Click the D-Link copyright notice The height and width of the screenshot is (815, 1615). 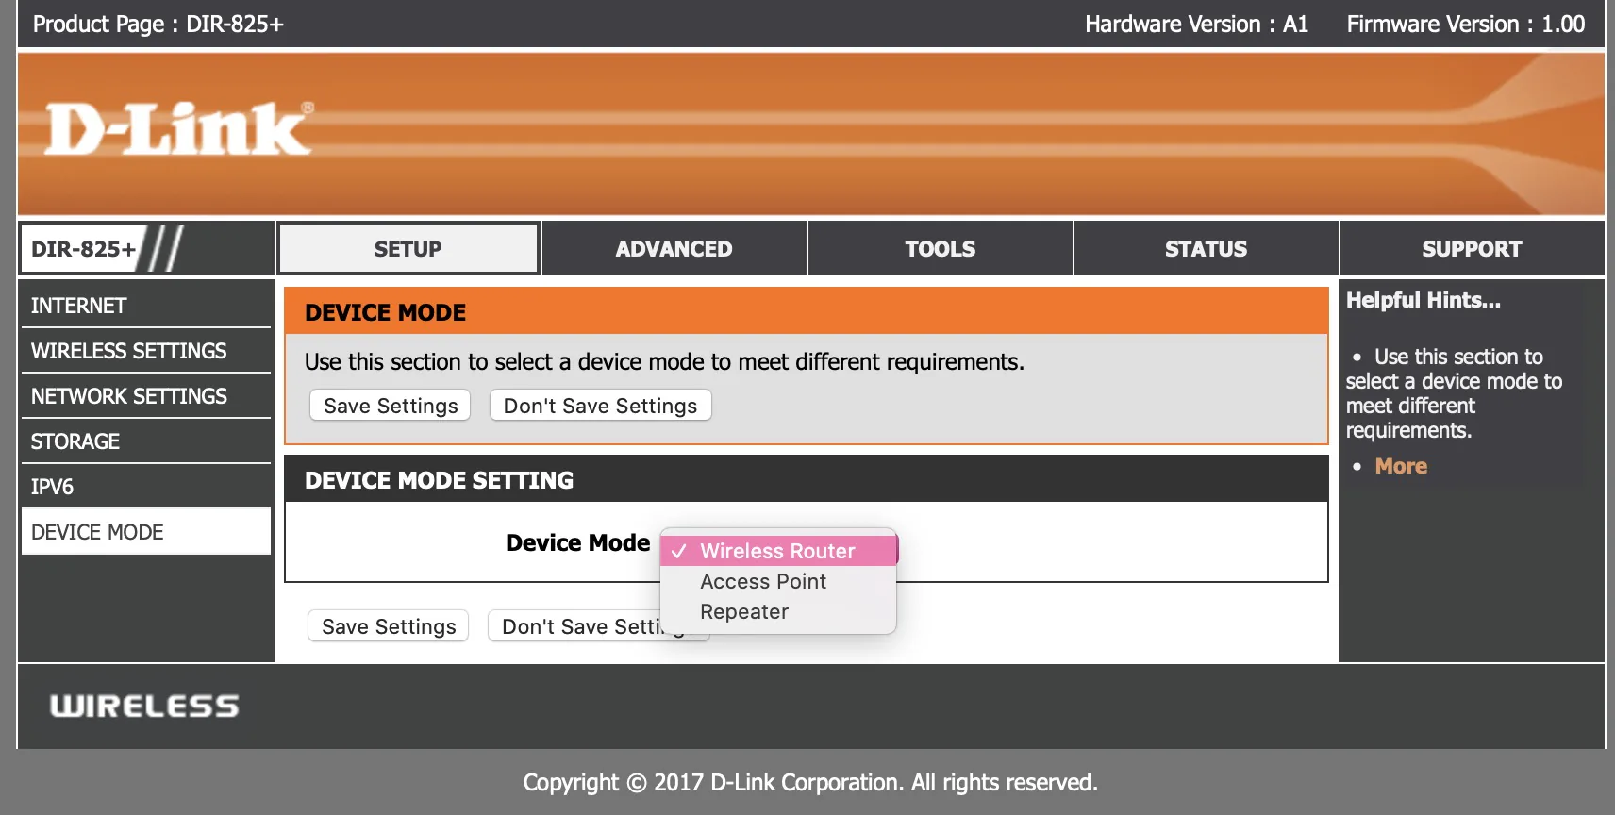pos(810,782)
